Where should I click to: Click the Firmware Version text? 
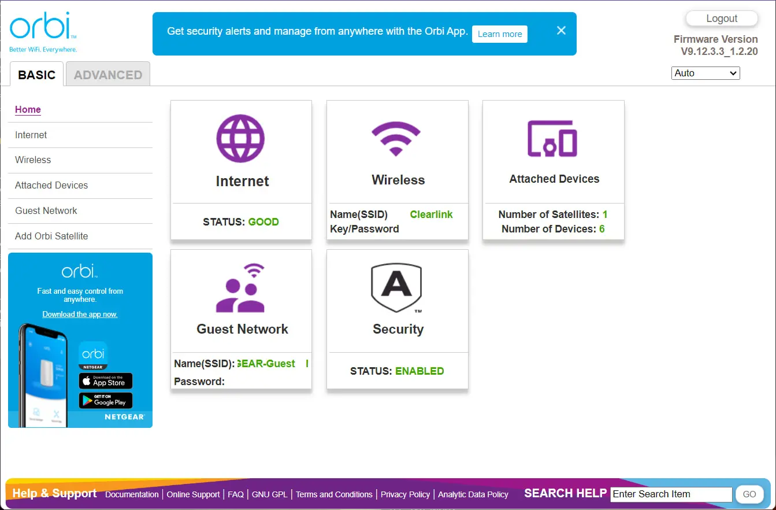[x=716, y=45]
